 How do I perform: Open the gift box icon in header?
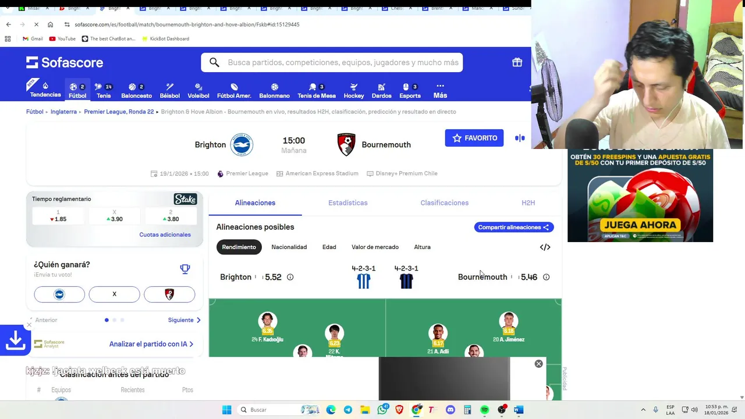[517, 62]
